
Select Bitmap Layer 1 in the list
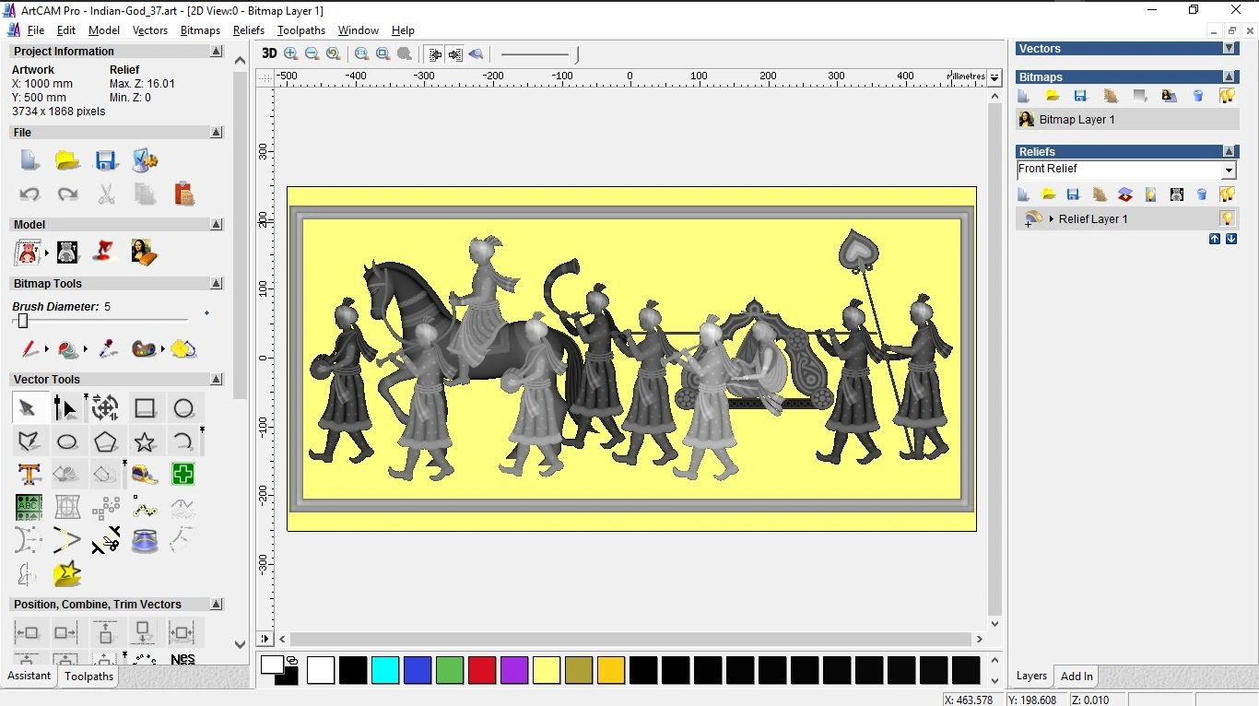(x=1077, y=120)
